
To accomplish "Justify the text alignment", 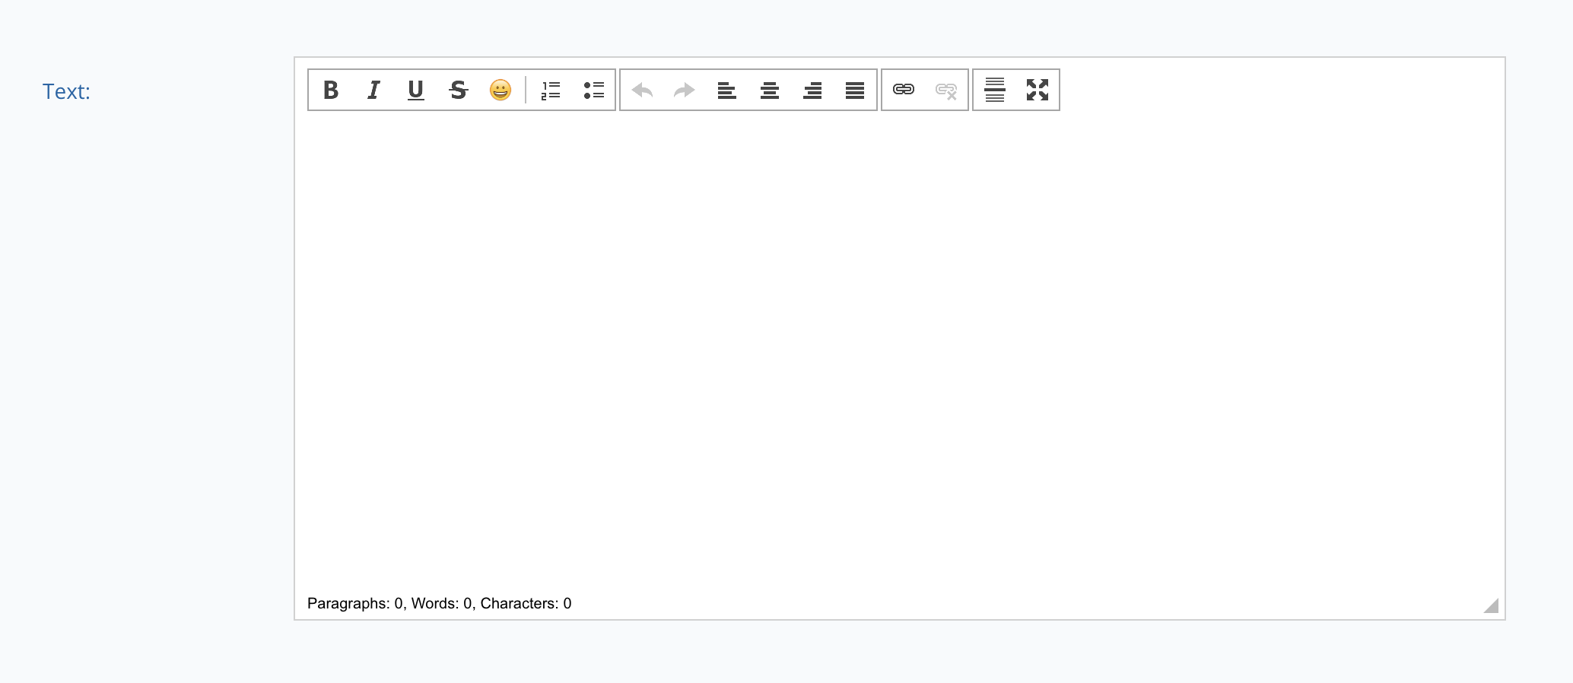I will pyautogui.click(x=855, y=90).
